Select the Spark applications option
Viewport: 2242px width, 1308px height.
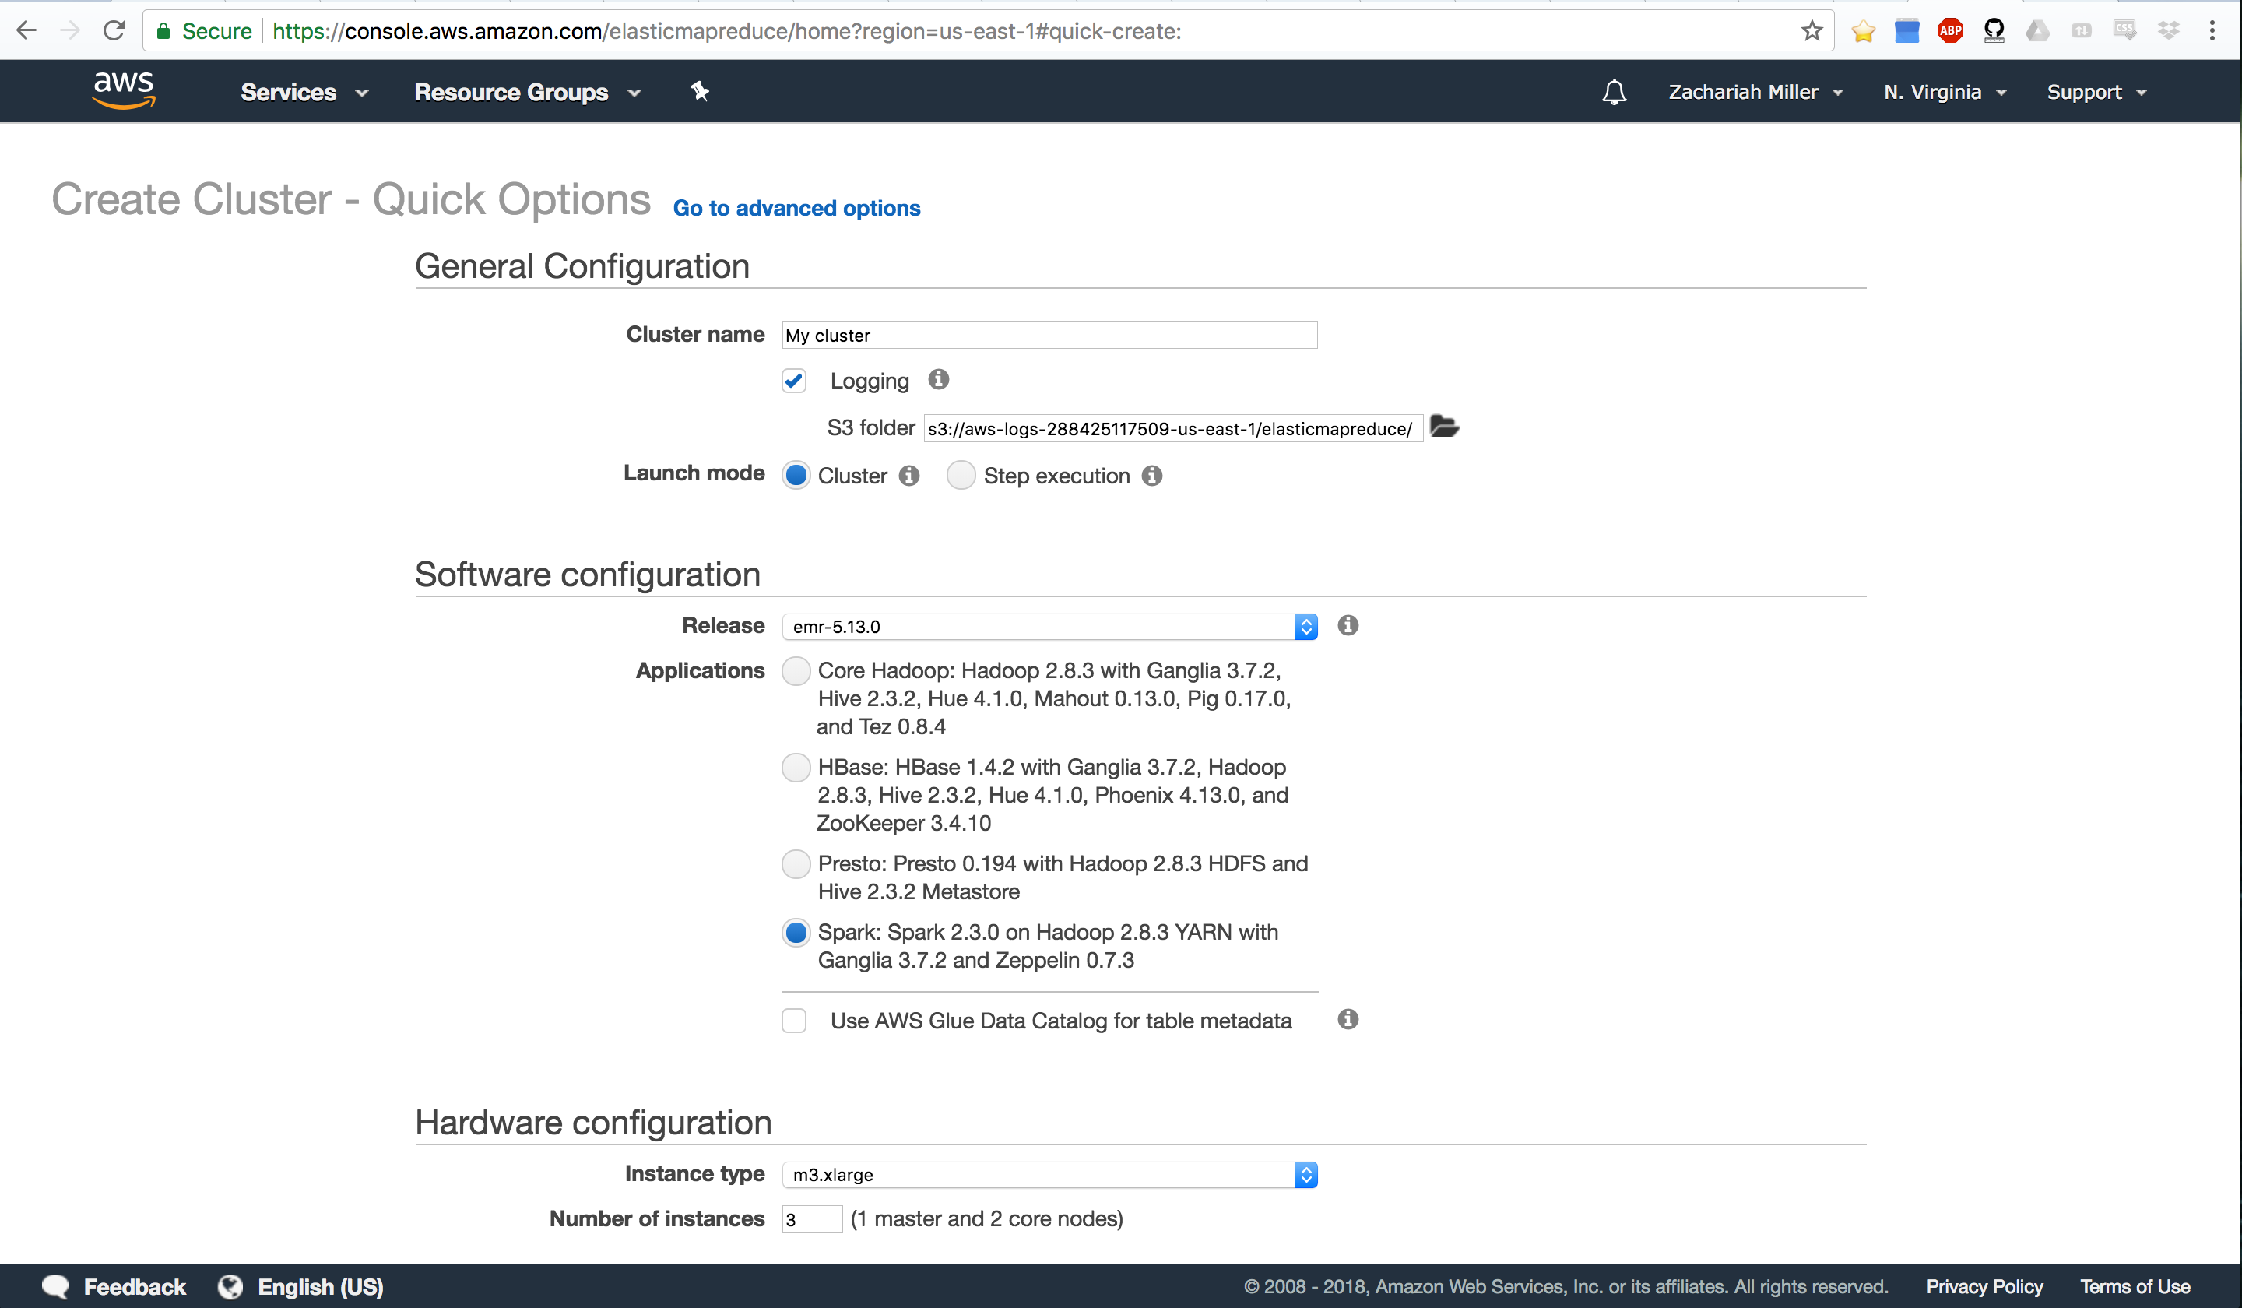(x=796, y=932)
